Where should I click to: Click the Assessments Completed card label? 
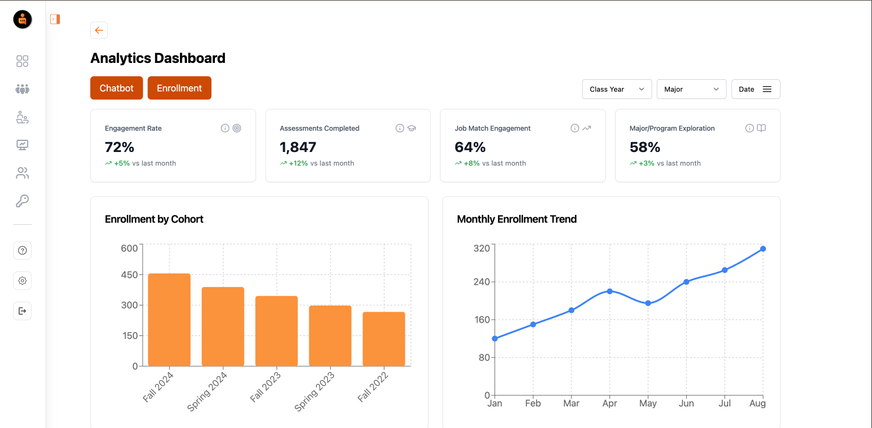(320, 128)
